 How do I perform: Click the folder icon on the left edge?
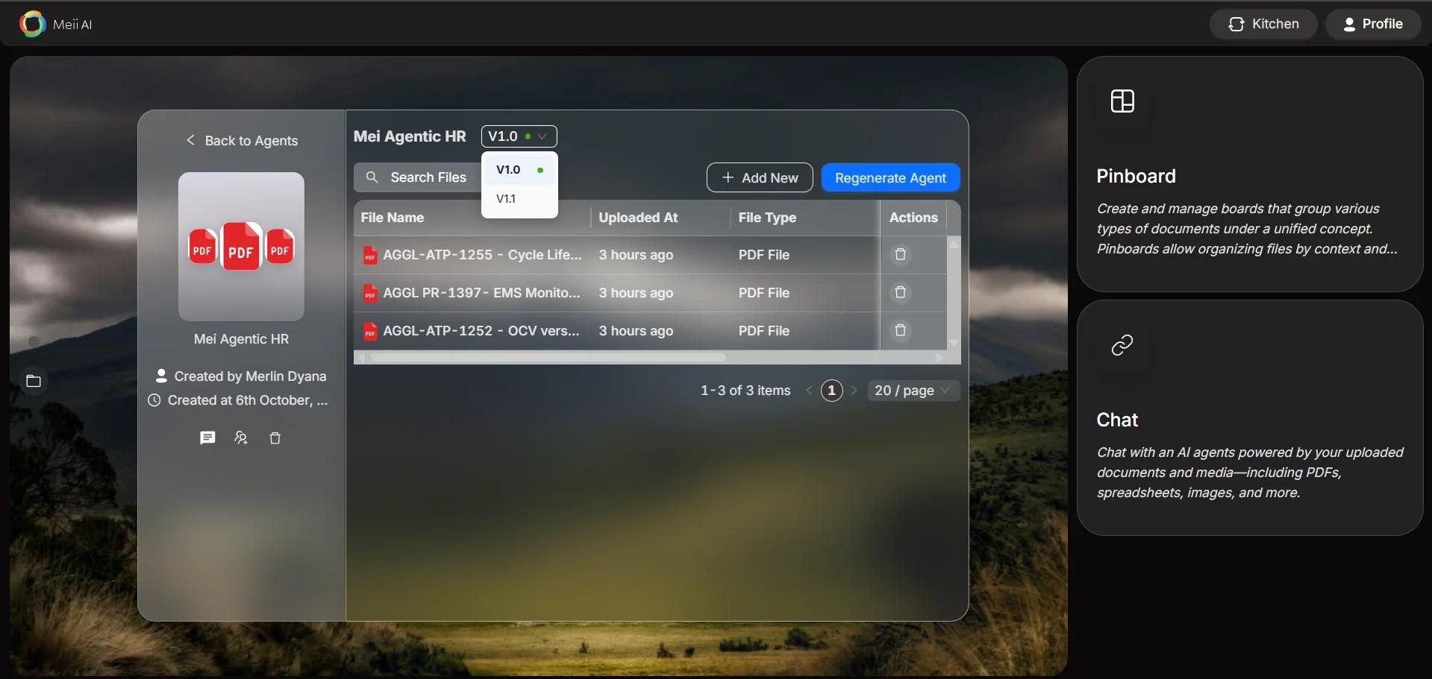click(x=34, y=382)
